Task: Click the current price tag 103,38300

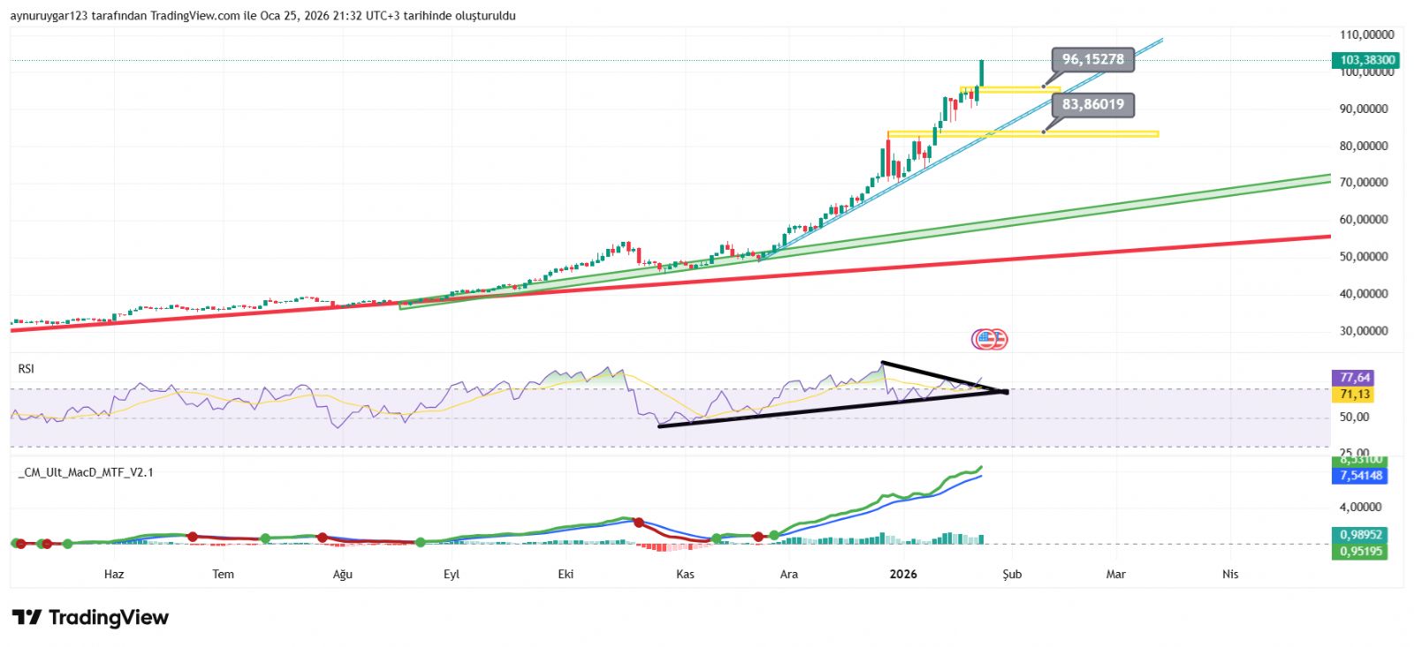Action: coord(1366,60)
